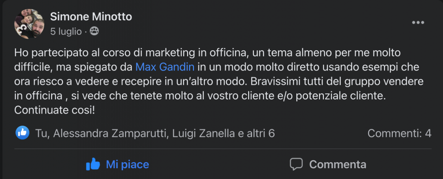Expand the "Commenti: 4" comments count
The image size is (443, 179).
[399, 133]
